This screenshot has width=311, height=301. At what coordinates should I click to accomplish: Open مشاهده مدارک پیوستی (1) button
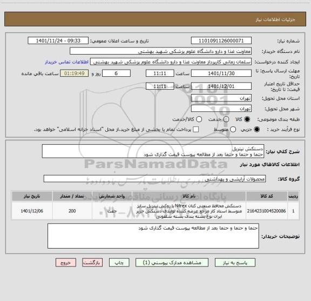(x=172, y=263)
